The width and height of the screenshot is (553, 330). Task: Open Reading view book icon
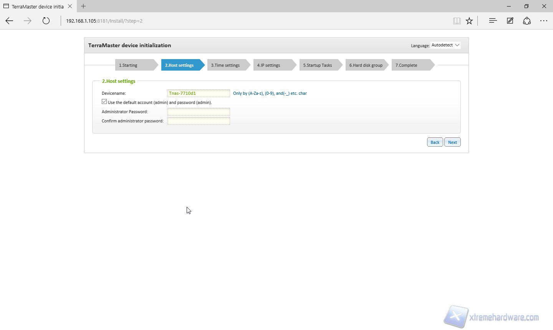pyautogui.click(x=457, y=21)
